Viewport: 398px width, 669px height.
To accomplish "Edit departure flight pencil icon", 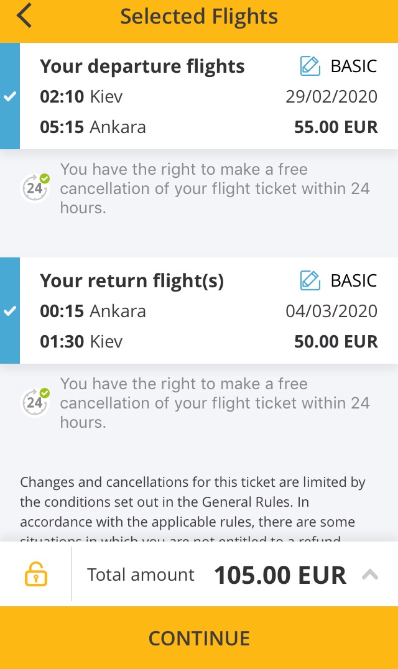I will pos(310,66).
